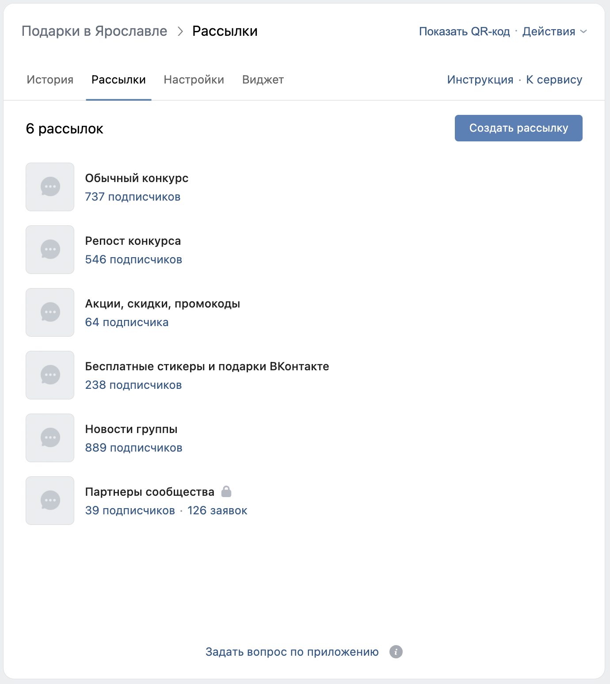
Task: Expand the Действия dropdown menu
Action: 554,31
